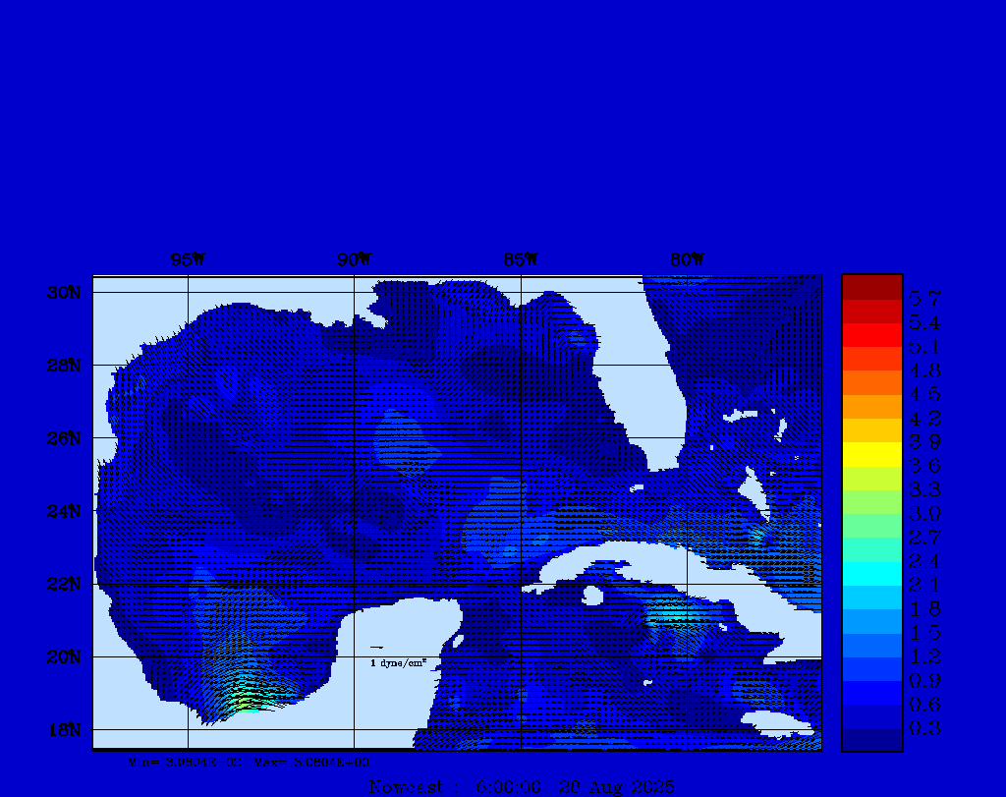
Task: Click the 90W longitude label
Action: pos(354,260)
